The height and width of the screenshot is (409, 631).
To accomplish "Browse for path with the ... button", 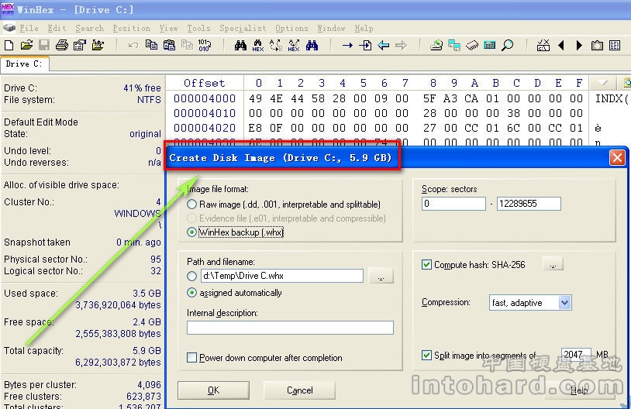I will click(381, 276).
